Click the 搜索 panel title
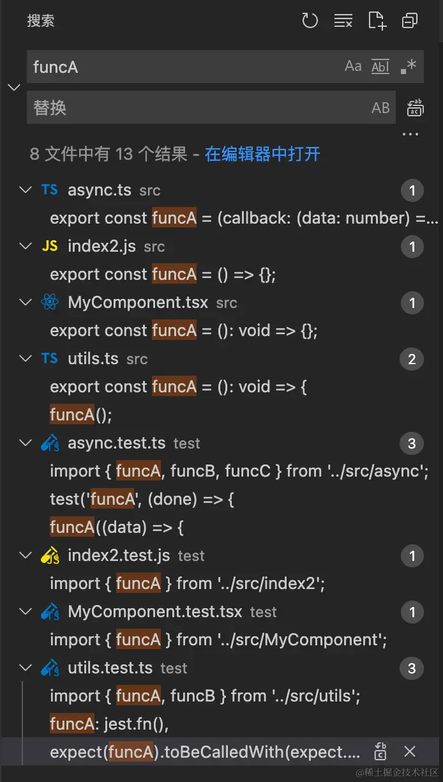The image size is (443, 782). click(x=41, y=20)
